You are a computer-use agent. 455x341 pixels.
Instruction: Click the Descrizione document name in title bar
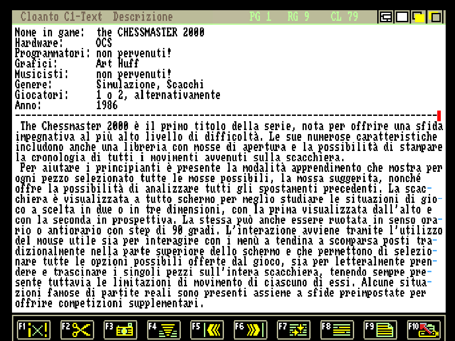(143, 17)
